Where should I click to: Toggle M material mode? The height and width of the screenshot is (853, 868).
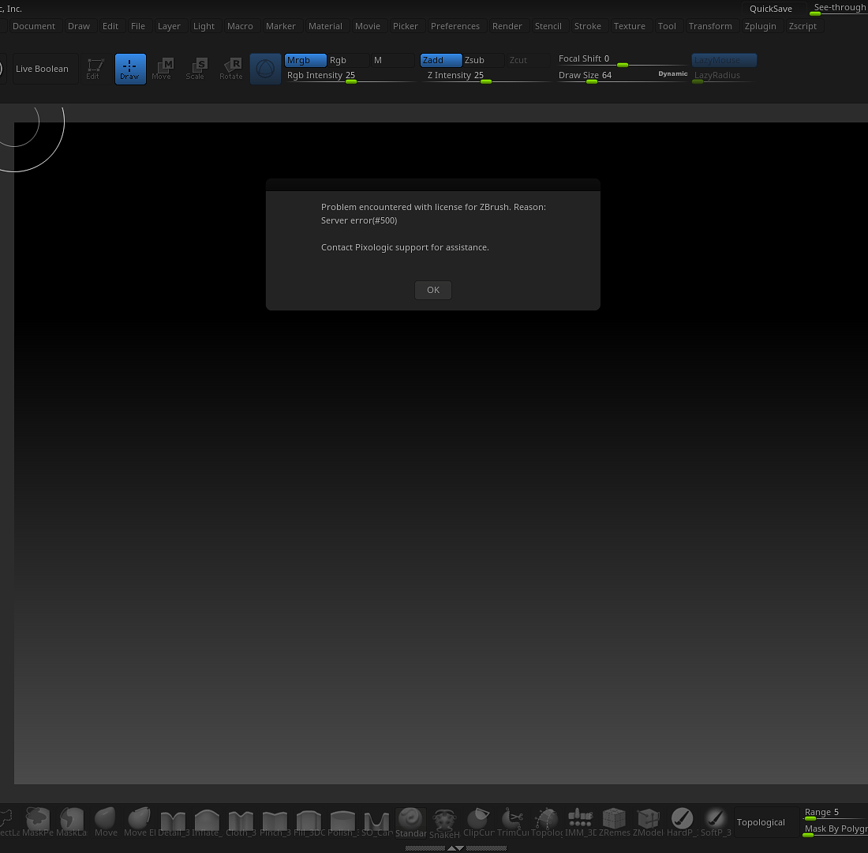click(392, 60)
